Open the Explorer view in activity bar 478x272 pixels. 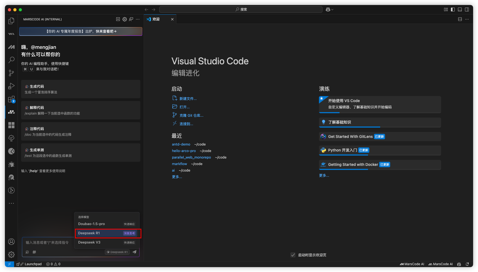(11, 21)
